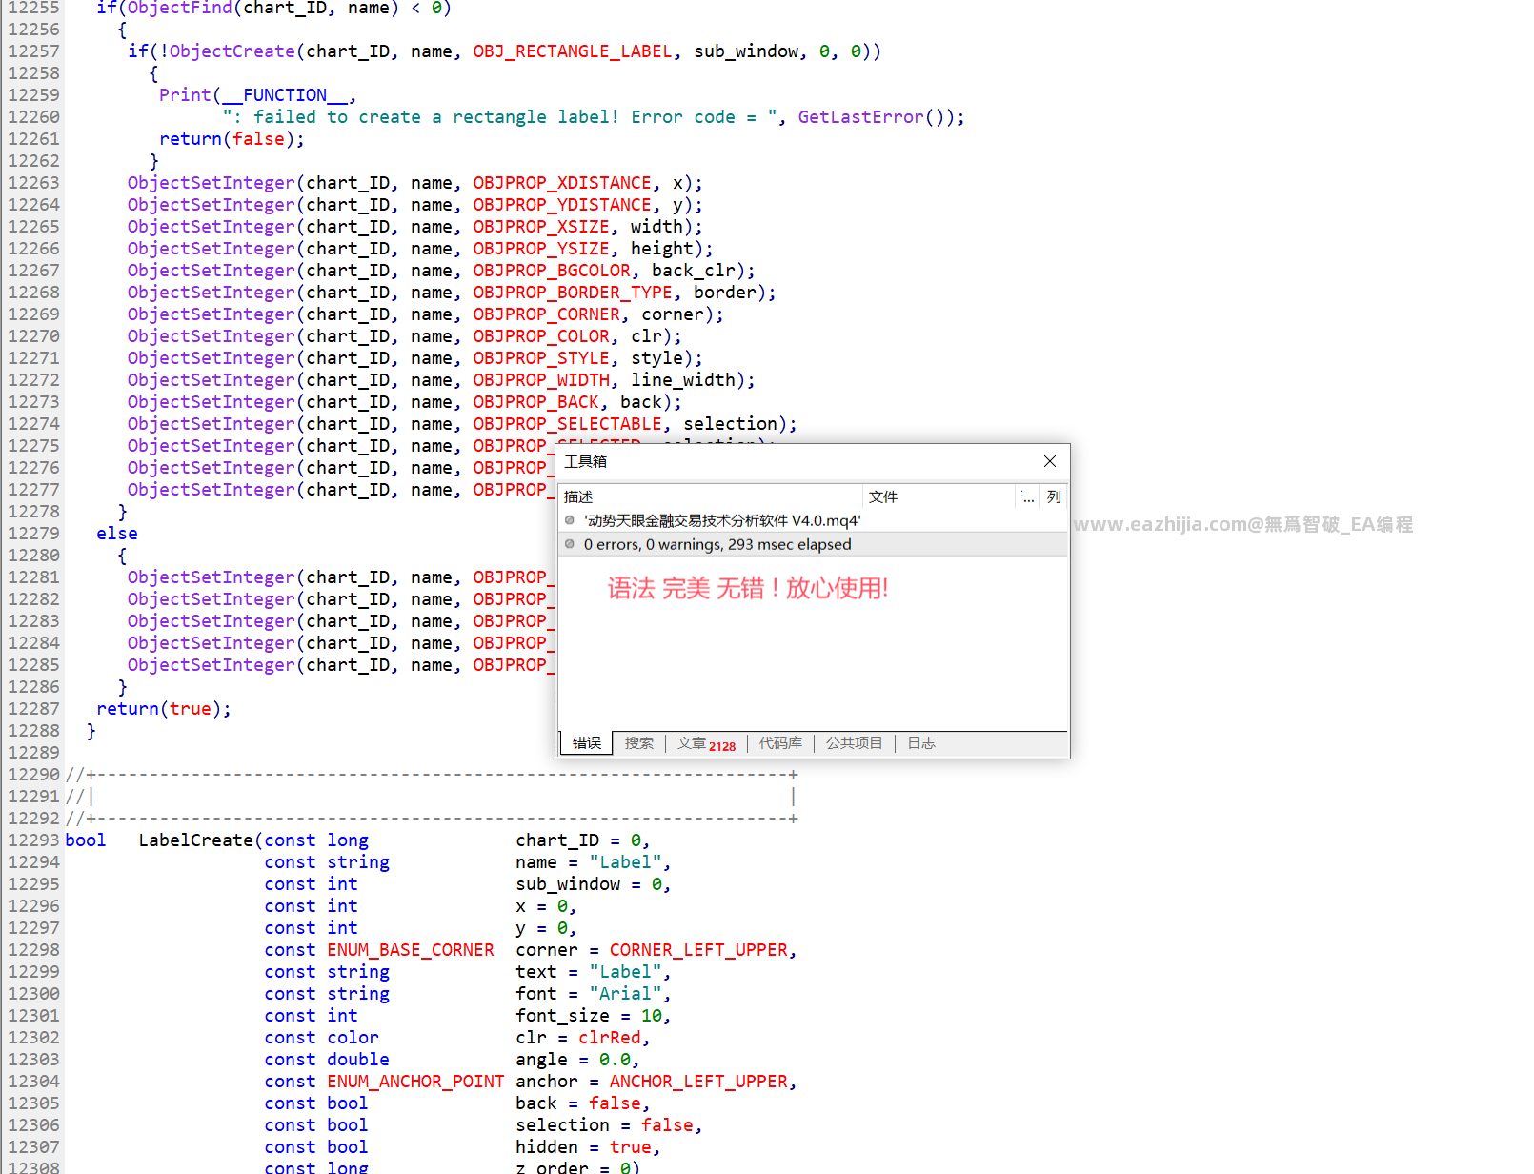
Task: Click OBJPROP_SELECTABLE constant
Action: [x=567, y=424]
